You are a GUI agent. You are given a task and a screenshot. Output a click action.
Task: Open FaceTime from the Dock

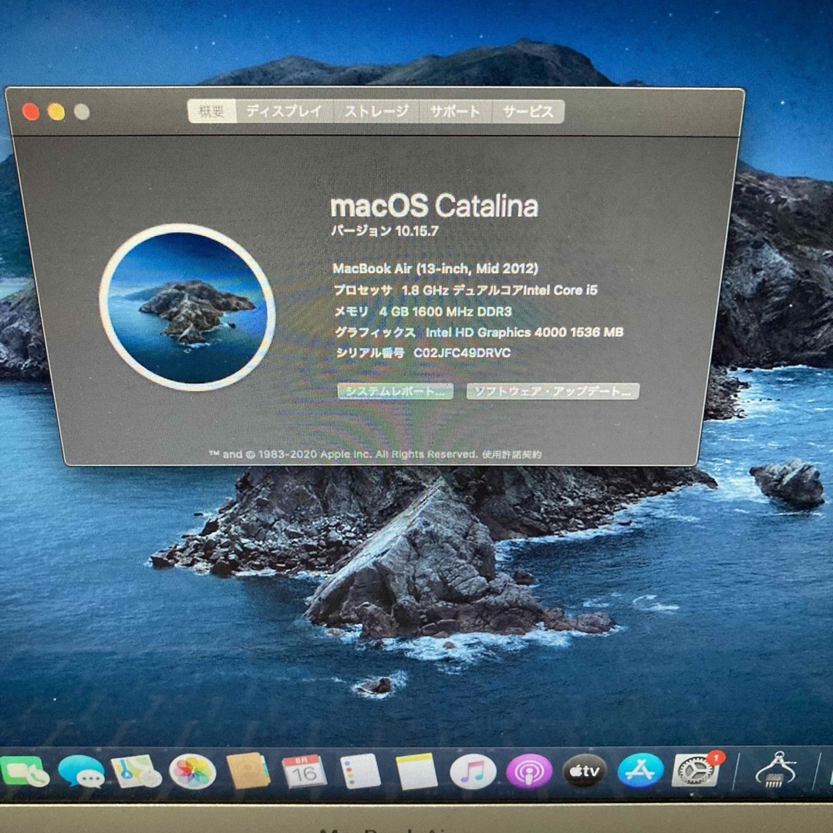[25, 771]
